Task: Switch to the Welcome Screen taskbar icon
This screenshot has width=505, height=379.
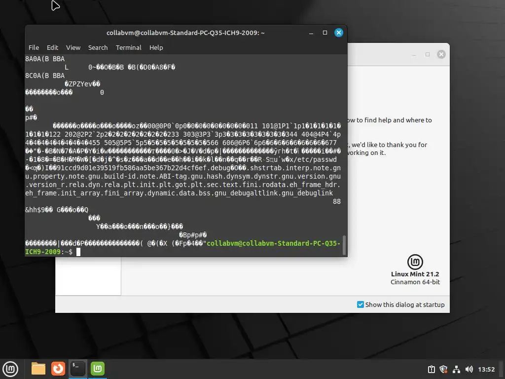Action: [98, 369]
